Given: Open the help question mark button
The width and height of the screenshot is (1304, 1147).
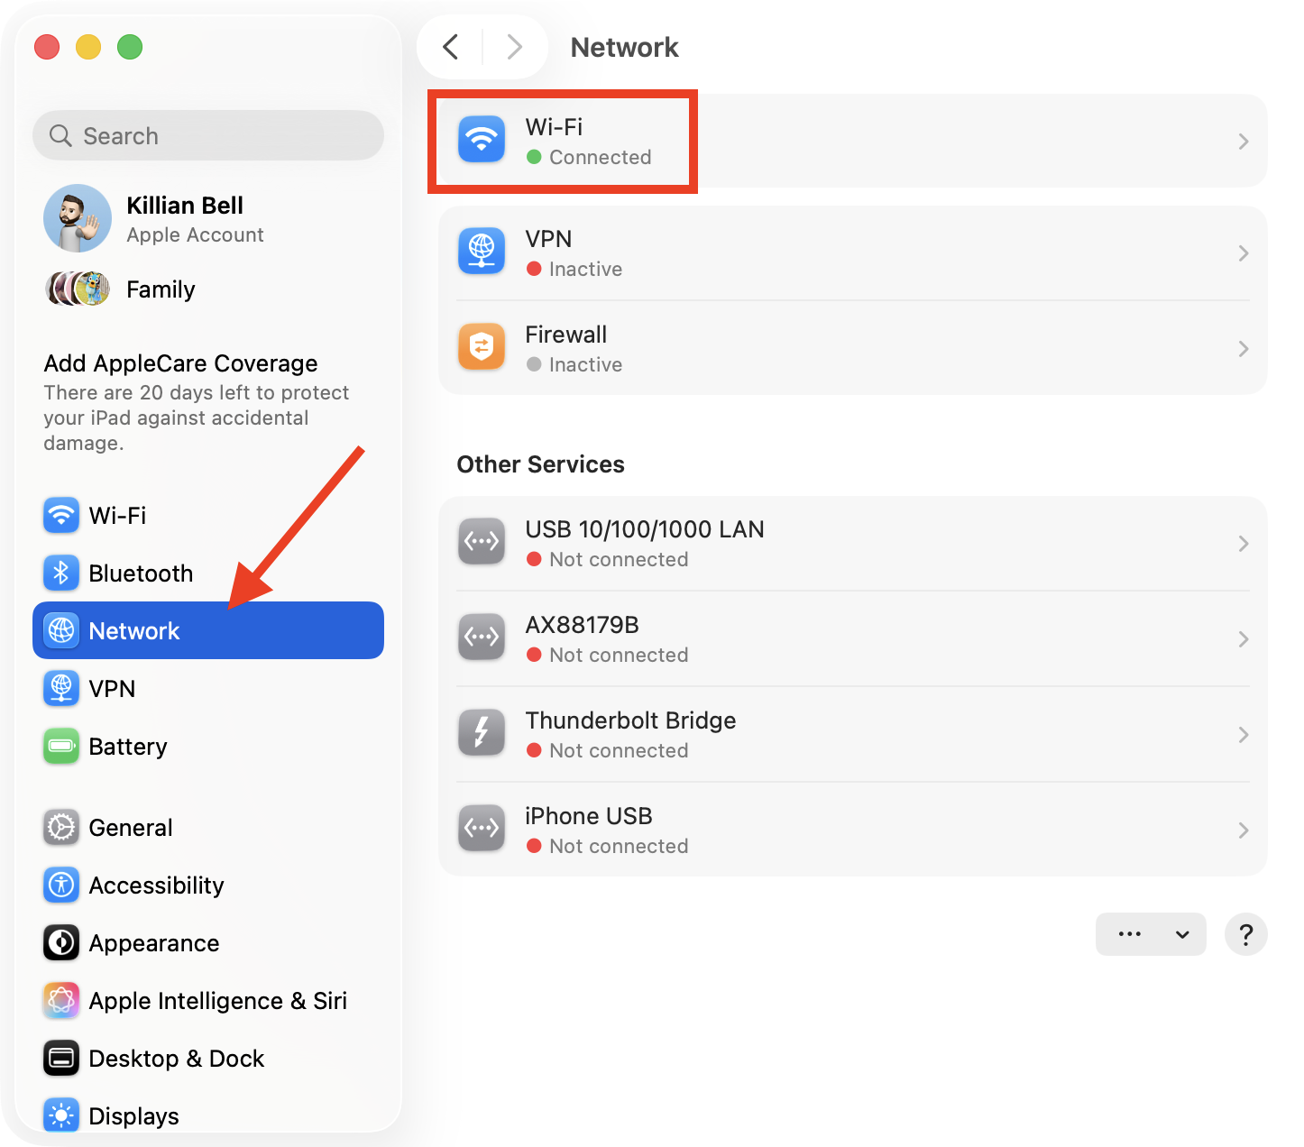Looking at the screenshot, I should [1246, 934].
